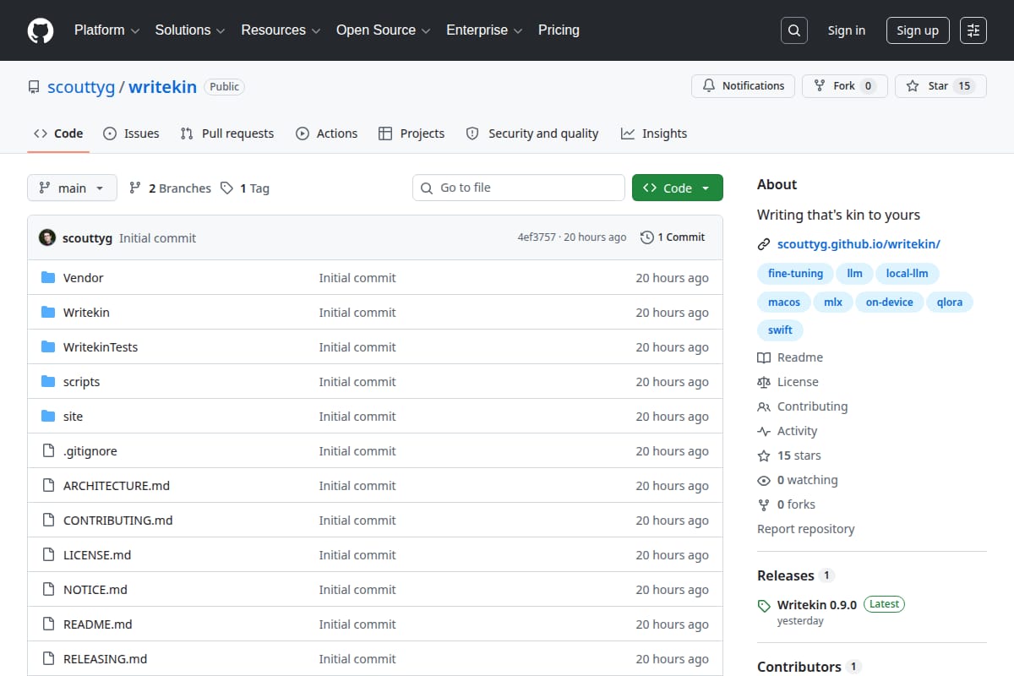Open the on-device topic tag

tap(889, 303)
